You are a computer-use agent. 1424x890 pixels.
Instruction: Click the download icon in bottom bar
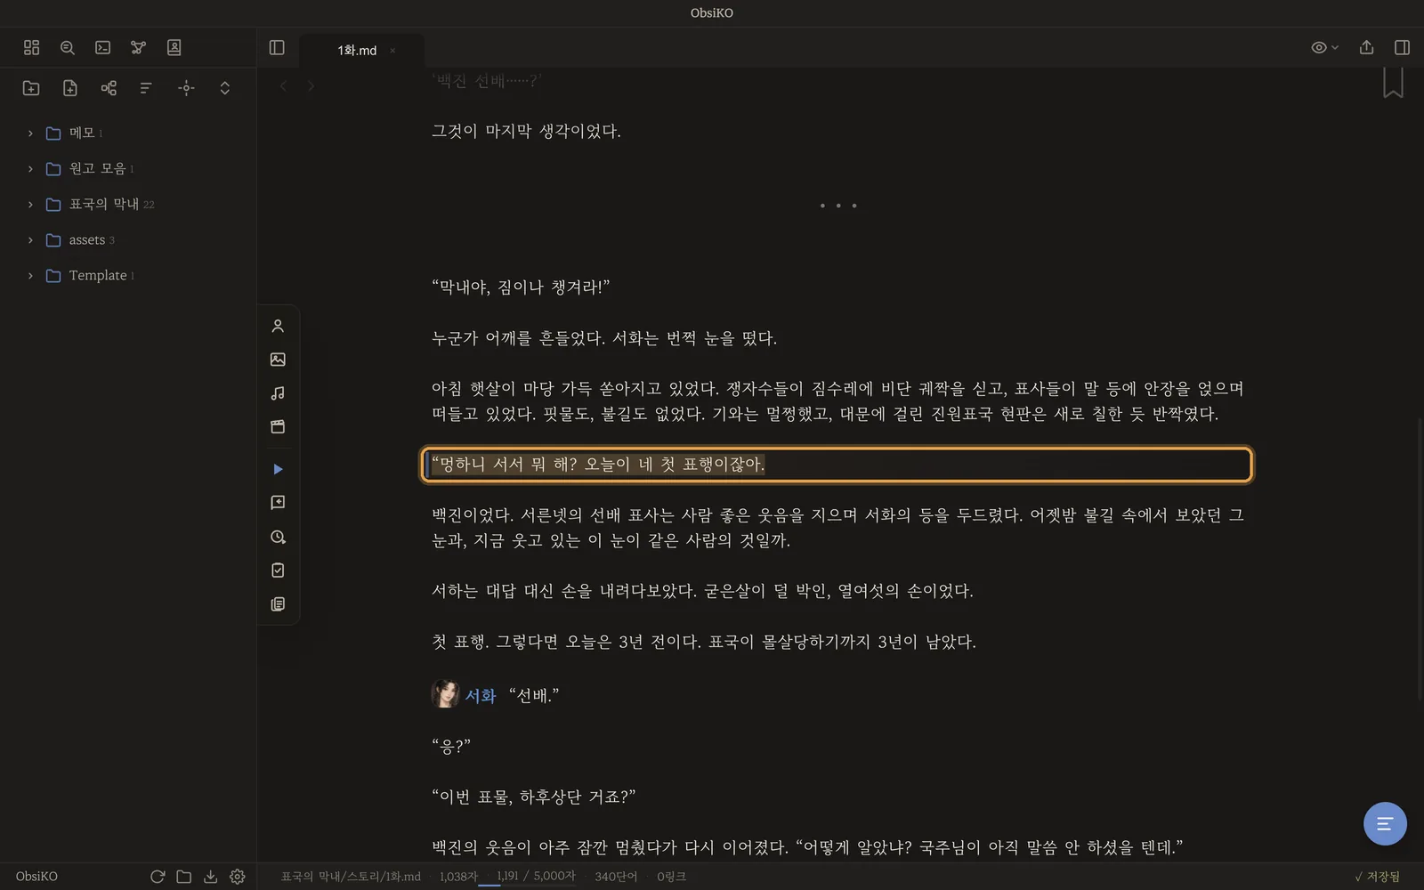click(x=211, y=877)
